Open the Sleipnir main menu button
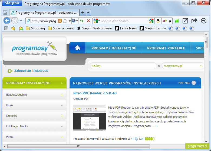 click(12, 3)
